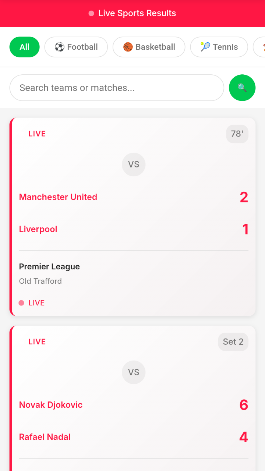Open the Novak Djokovic player name
The width and height of the screenshot is (265, 471).
(x=51, y=405)
